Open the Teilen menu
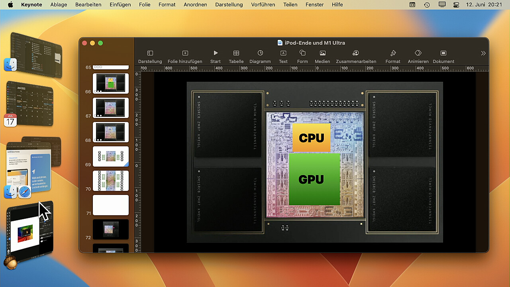Image resolution: width=510 pixels, height=287 pixels. point(290,5)
